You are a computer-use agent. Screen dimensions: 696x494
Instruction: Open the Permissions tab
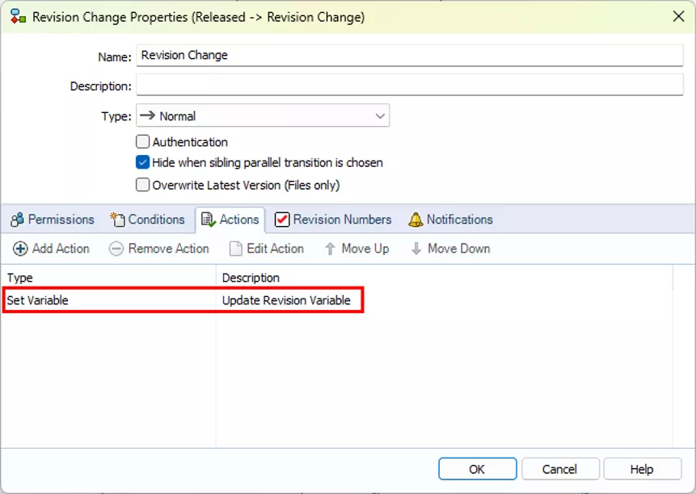[x=53, y=220]
